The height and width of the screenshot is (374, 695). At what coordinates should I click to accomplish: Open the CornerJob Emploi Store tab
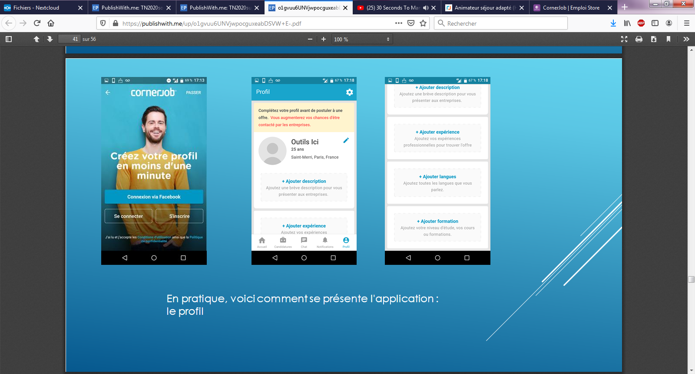pyautogui.click(x=571, y=8)
